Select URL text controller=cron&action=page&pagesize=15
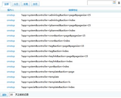 pos(53,36)
